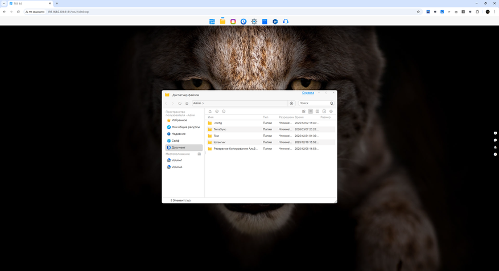Go back in the file manager
The width and height of the screenshot is (499, 271).
pos(166,103)
